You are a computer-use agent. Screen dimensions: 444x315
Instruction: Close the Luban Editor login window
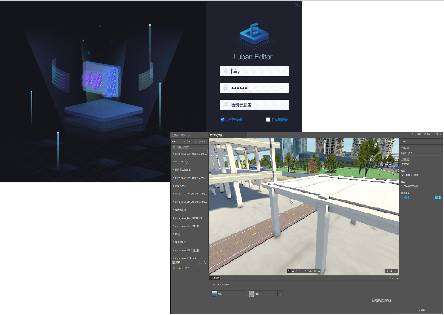(297, 5)
